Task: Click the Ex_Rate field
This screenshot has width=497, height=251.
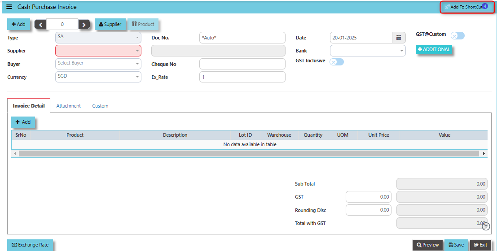Action: tap(242, 77)
